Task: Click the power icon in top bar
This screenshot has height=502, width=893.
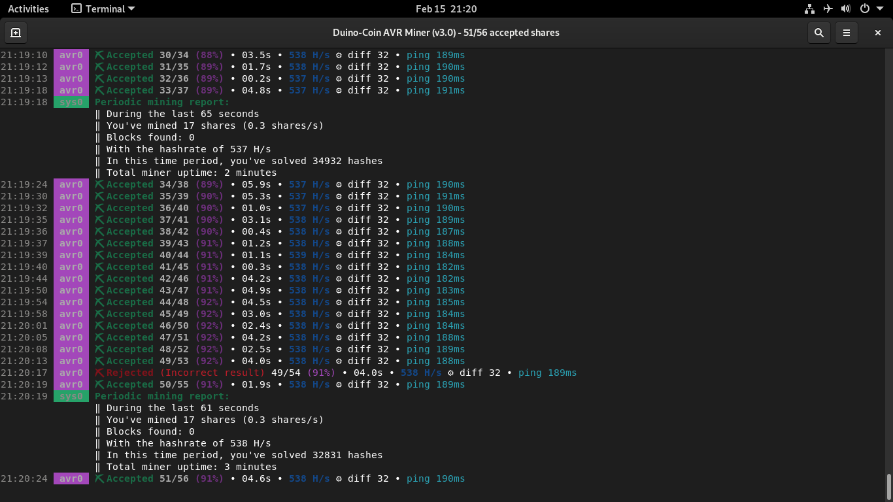Action: point(864,8)
